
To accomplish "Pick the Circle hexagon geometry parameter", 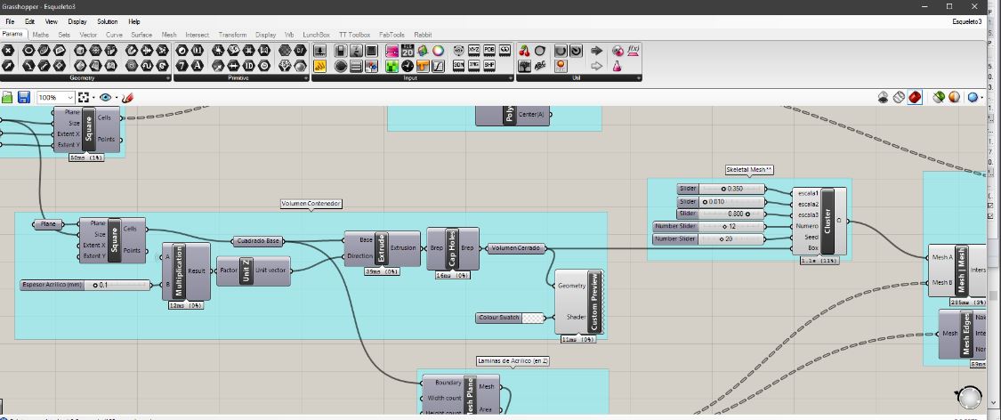I will (x=28, y=50).
